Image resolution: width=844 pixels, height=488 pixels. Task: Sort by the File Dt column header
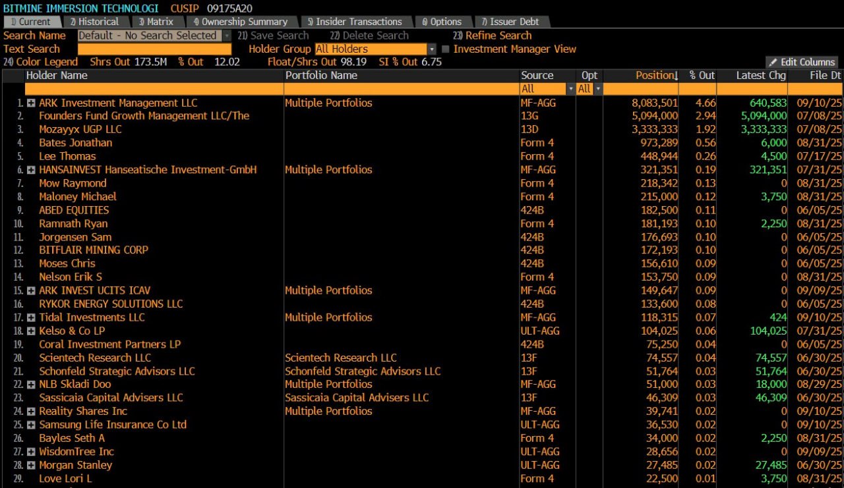point(826,76)
